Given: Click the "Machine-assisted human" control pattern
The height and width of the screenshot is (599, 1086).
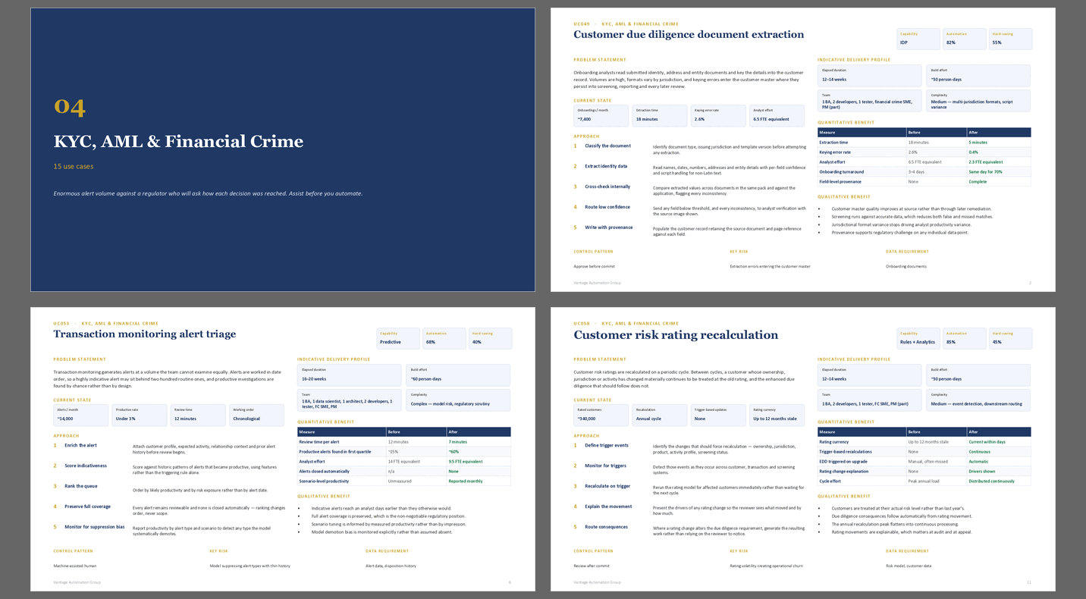Looking at the screenshot, I should tap(75, 566).
